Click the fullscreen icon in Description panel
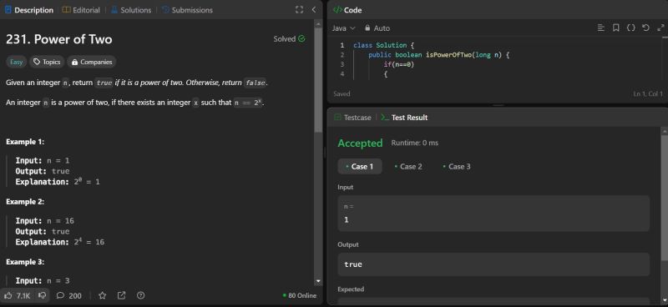 (x=299, y=10)
